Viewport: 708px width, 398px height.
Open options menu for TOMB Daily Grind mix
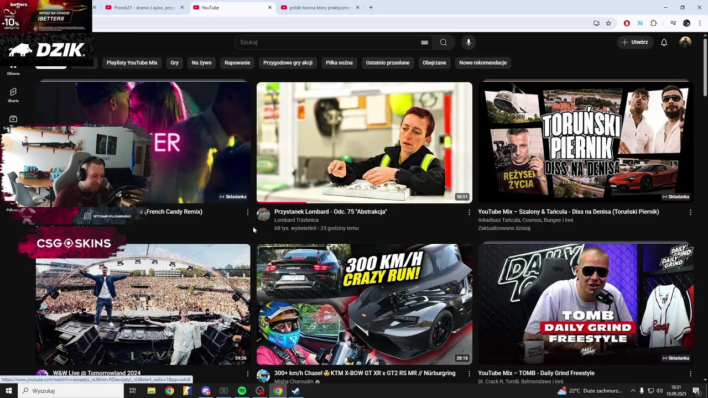[690, 374]
